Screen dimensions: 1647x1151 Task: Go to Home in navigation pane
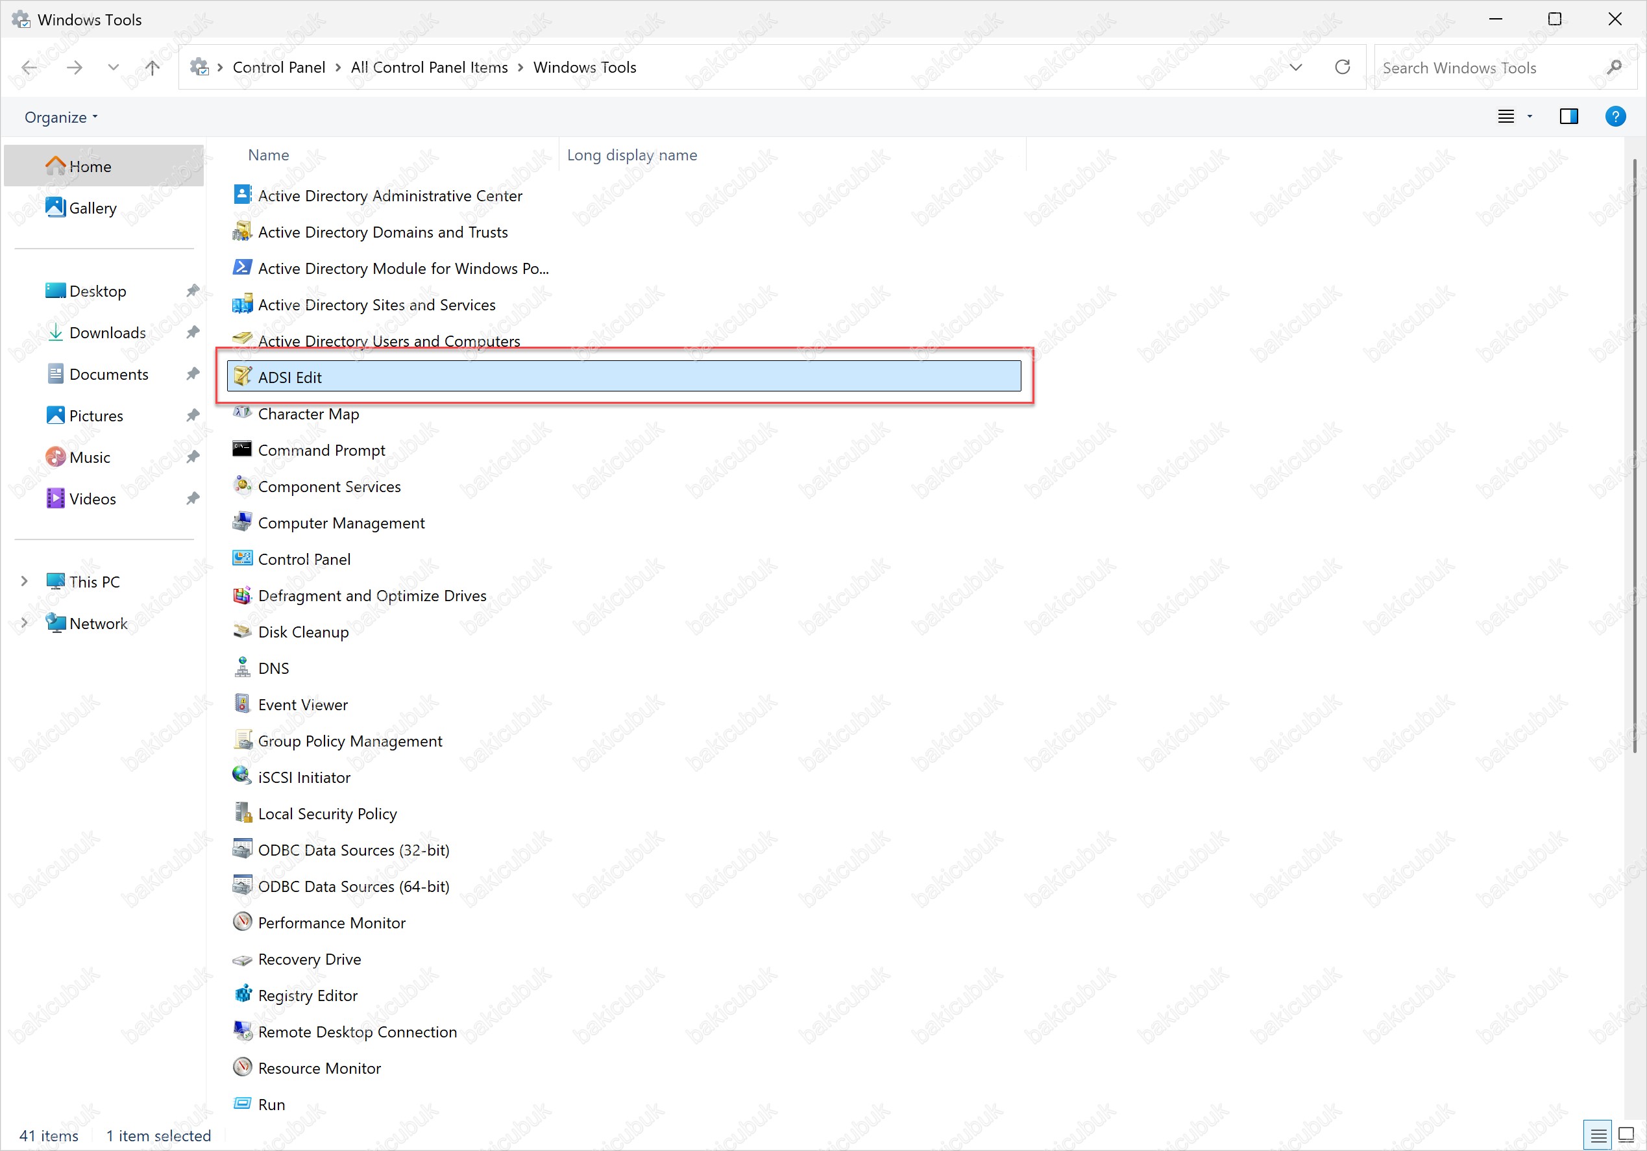(104, 166)
